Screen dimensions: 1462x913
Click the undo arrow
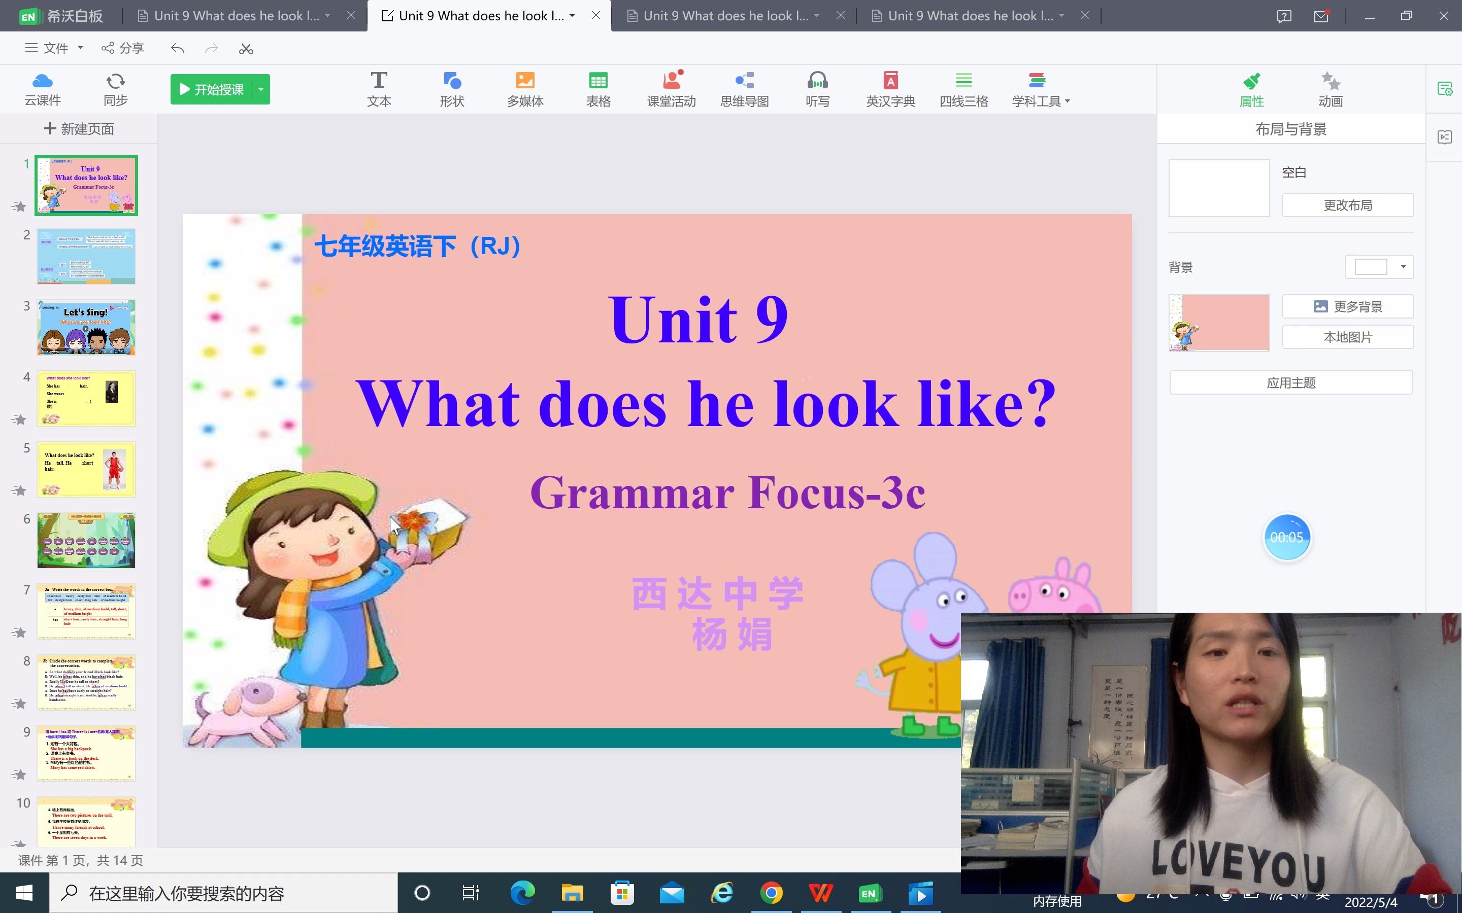coord(177,48)
